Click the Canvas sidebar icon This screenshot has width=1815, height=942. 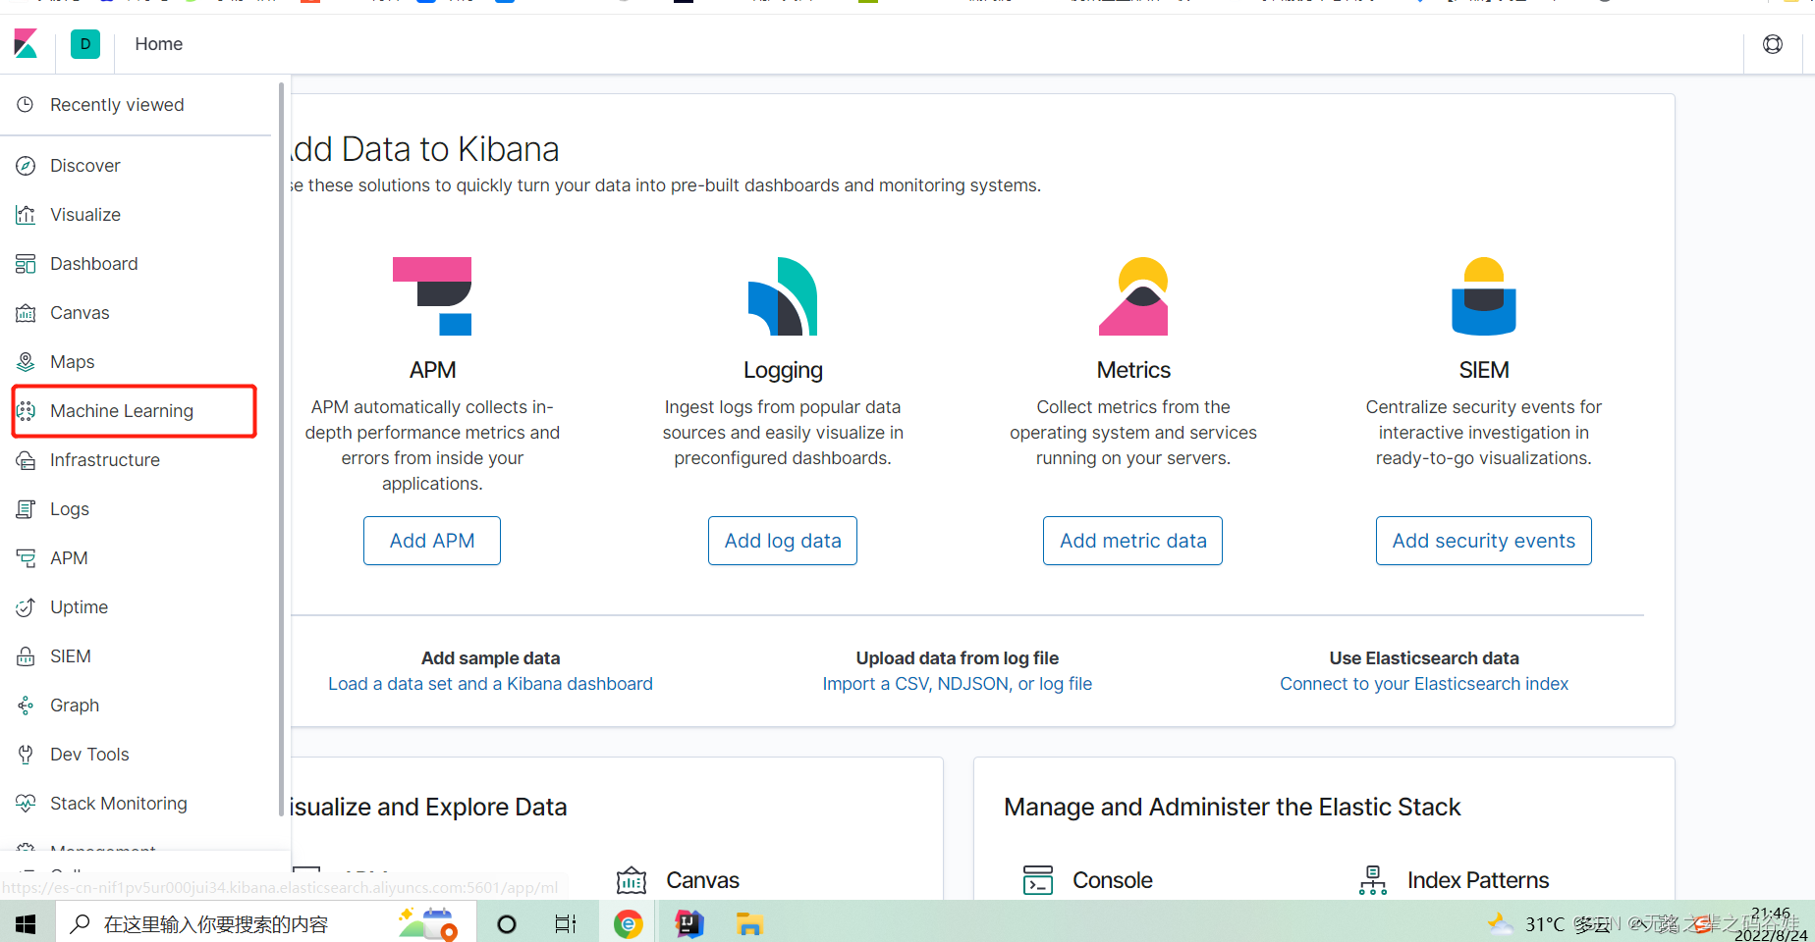pos(26,313)
